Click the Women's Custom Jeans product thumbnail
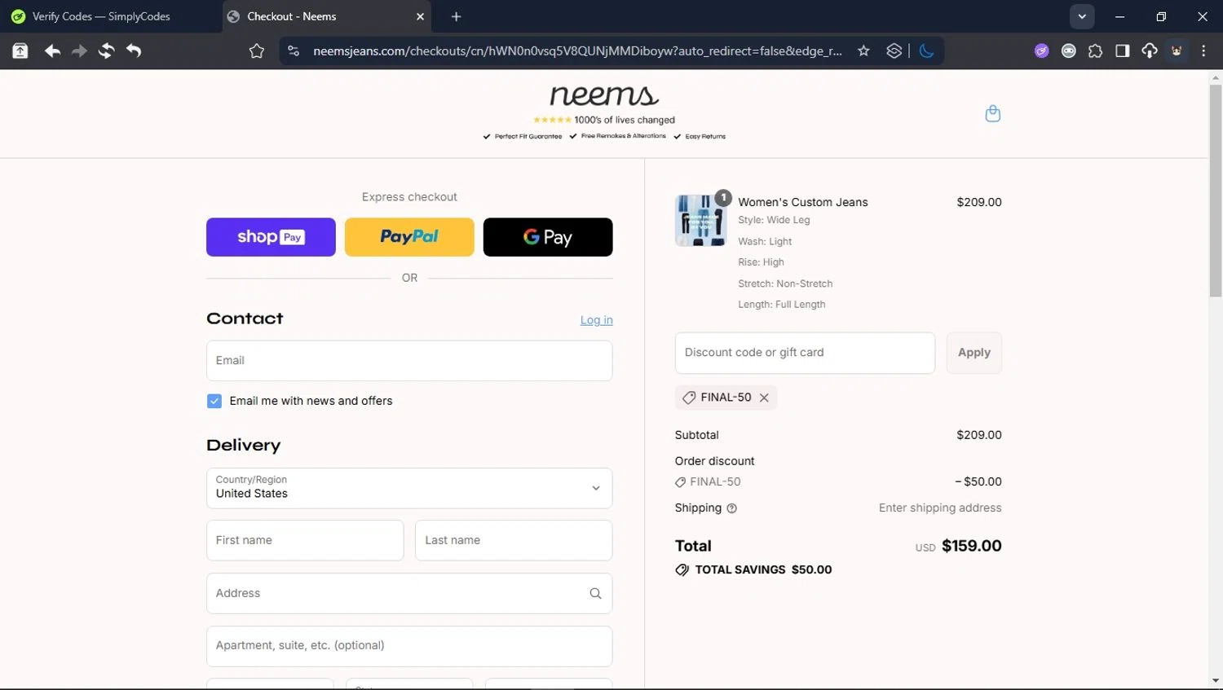Screen dimensions: 1223x690 pyautogui.click(x=700, y=221)
